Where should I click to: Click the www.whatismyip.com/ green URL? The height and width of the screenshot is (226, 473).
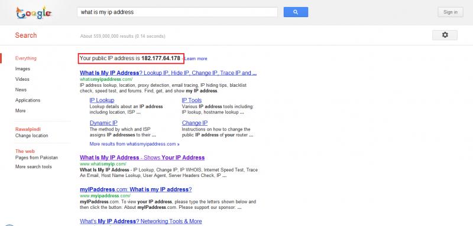103,164
